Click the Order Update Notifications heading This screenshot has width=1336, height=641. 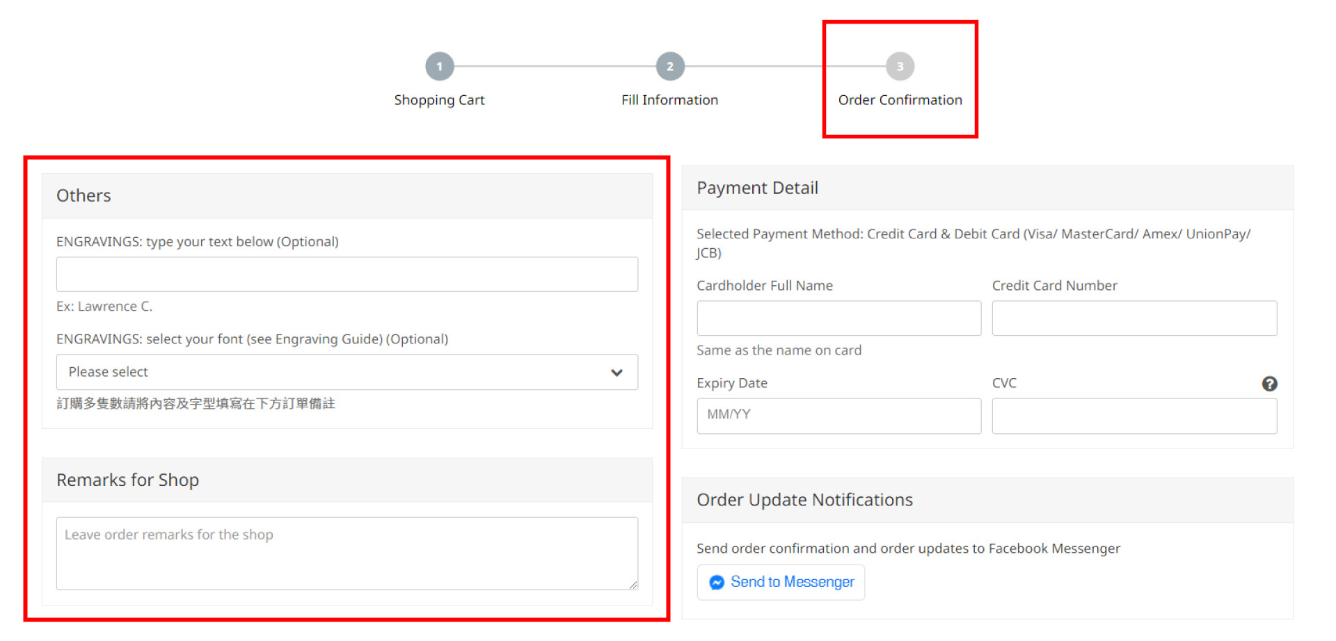click(x=804, y=500)
